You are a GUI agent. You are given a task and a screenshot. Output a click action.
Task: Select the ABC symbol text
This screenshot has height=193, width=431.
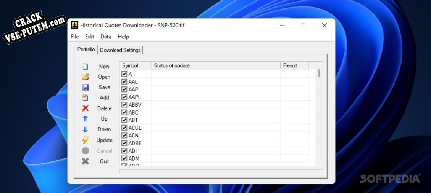133,112
